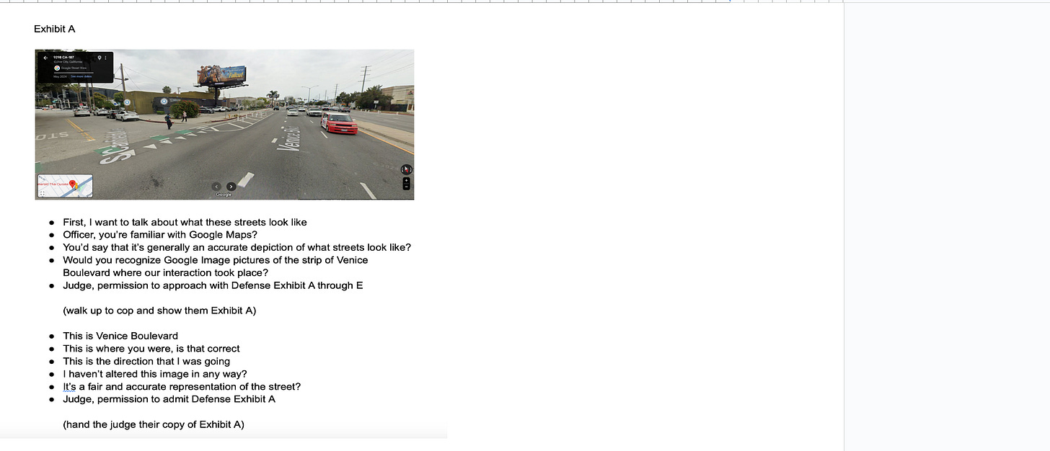Open the three-dot menu in Street View panel

[106, 58]
